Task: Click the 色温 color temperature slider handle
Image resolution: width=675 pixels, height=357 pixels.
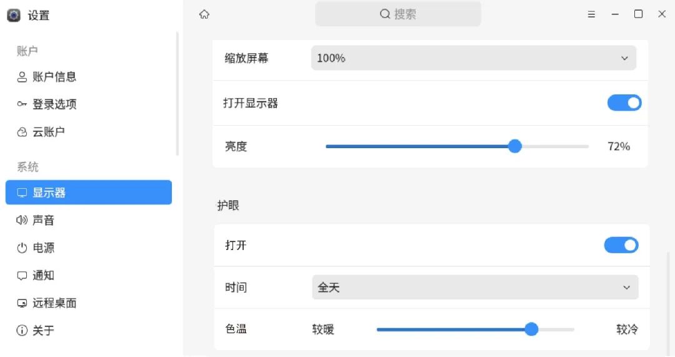Action: click(531, 329)
